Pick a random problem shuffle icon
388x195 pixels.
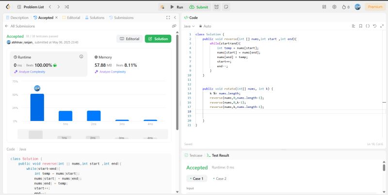[x=66, y=7]
